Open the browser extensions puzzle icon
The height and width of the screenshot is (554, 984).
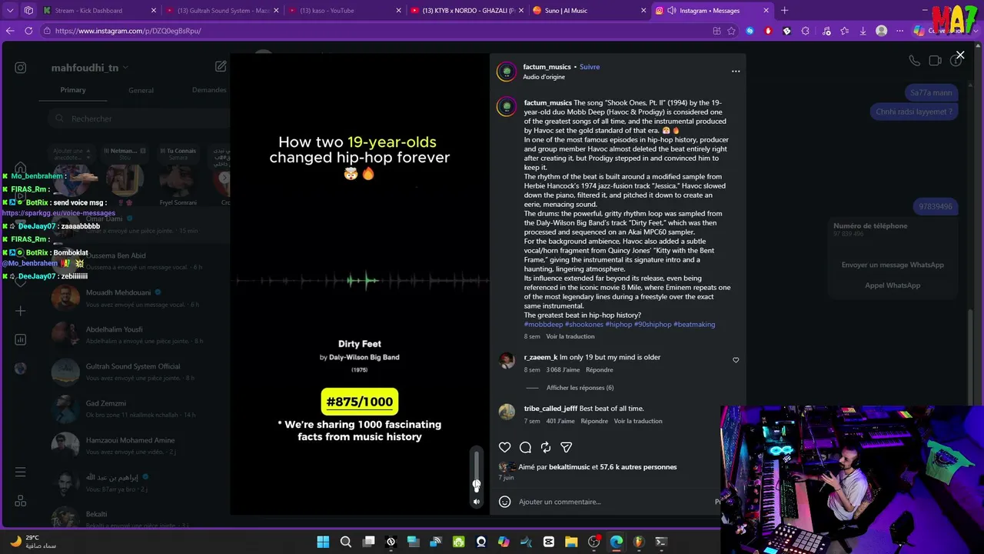806,31
